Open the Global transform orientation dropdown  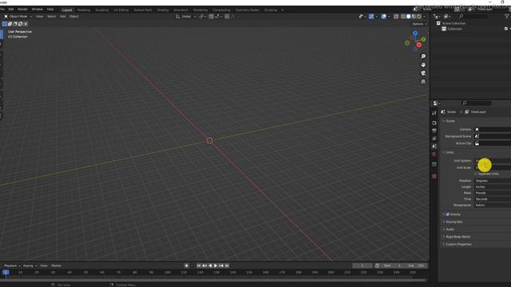[186, 16]
